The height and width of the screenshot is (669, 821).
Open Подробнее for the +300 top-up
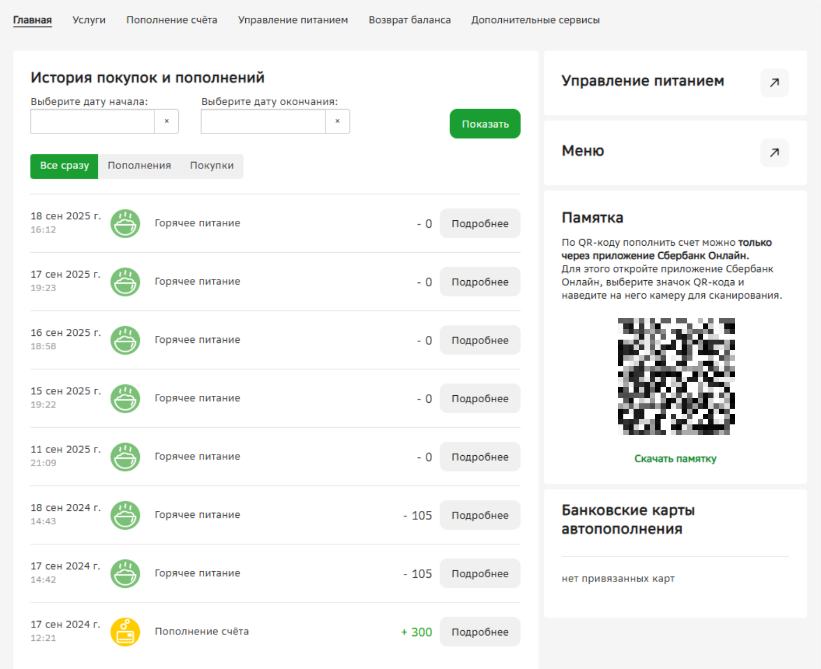(480, 632)
